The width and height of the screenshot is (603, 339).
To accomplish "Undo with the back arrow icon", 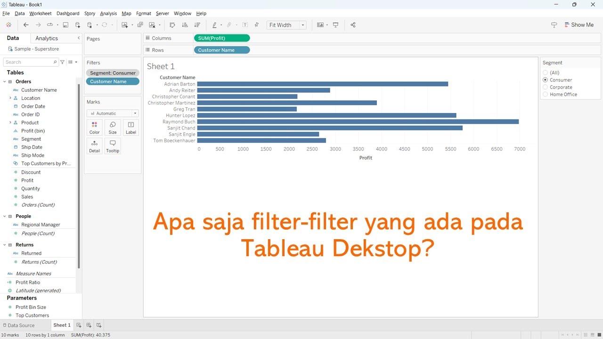I will [x=26, y=25].
